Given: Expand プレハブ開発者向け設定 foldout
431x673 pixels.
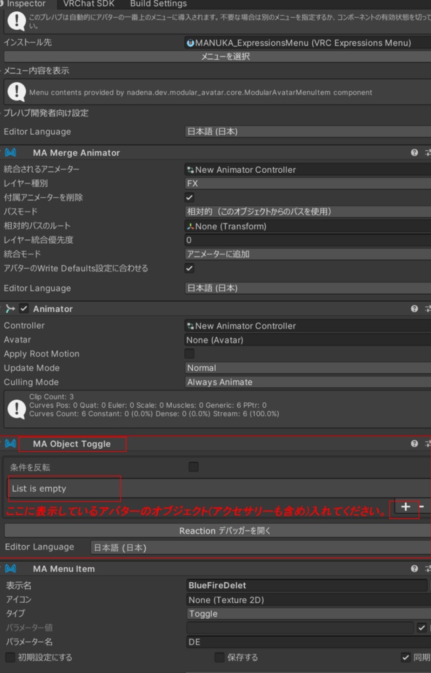Looking at the screenshot, I should 46,113.
